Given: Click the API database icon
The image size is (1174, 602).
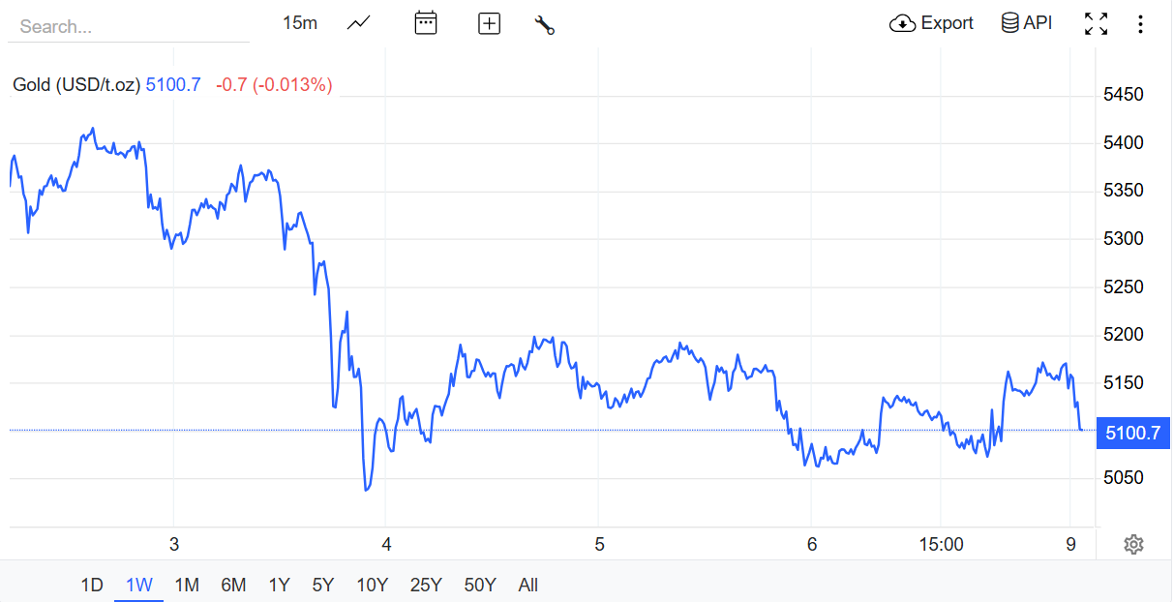Looking at the screenshot, I should click(1009, 22).
